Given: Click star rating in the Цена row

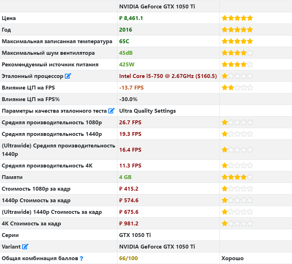Looking at the screenshot, I should [x=237, y=18].
